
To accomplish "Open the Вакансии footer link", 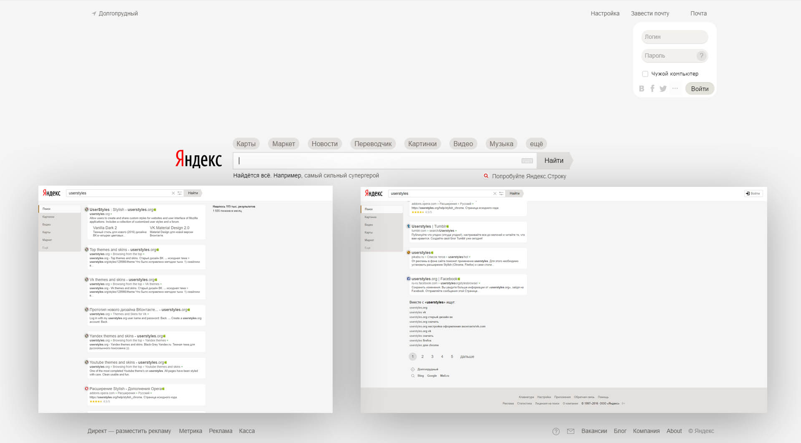I will [x=594, y=431].
